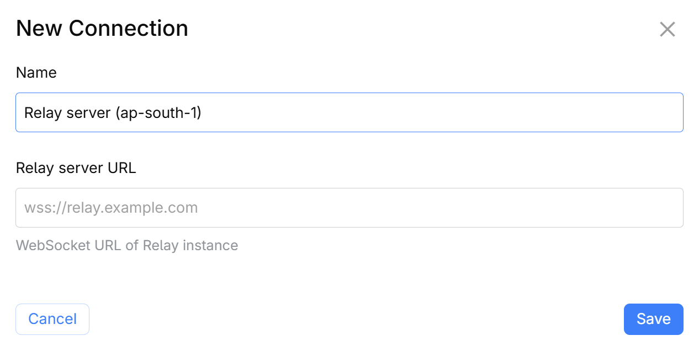
Task: Click into the Relay server URL field
Action: (349, 208)
